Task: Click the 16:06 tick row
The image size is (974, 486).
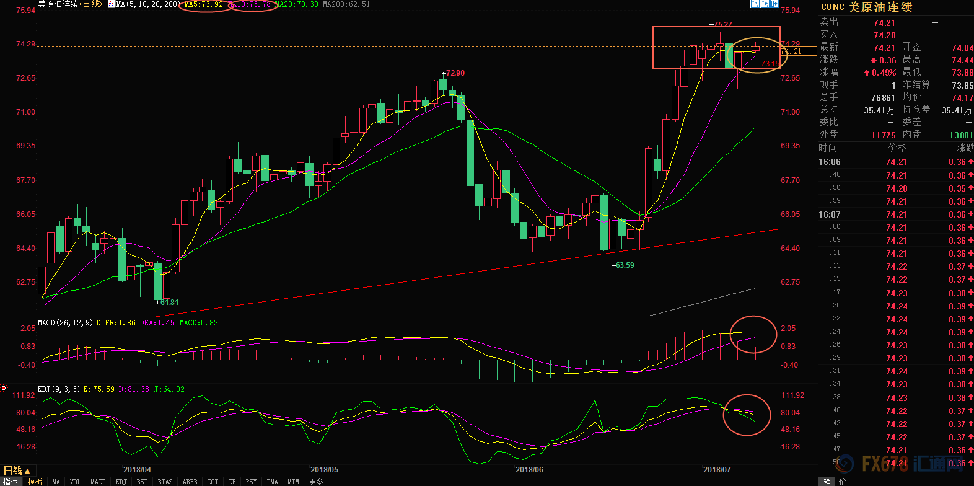Action: [896, 162]
